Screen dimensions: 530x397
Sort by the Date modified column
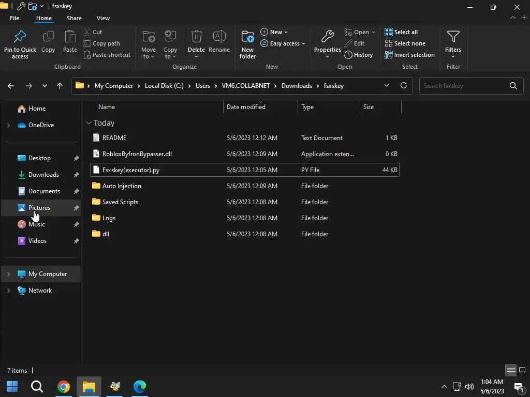(x=246, y=107)
